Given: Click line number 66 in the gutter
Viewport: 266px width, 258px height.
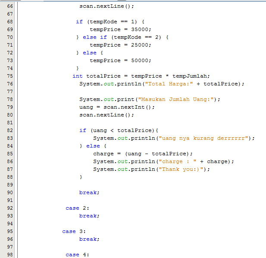Looking at the screenshot, I should pos(10,6).
